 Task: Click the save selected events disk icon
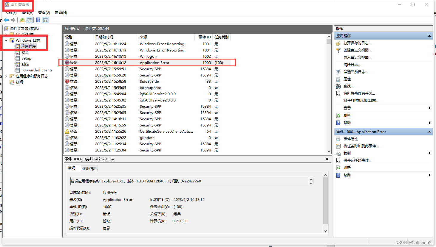(338, 160)
